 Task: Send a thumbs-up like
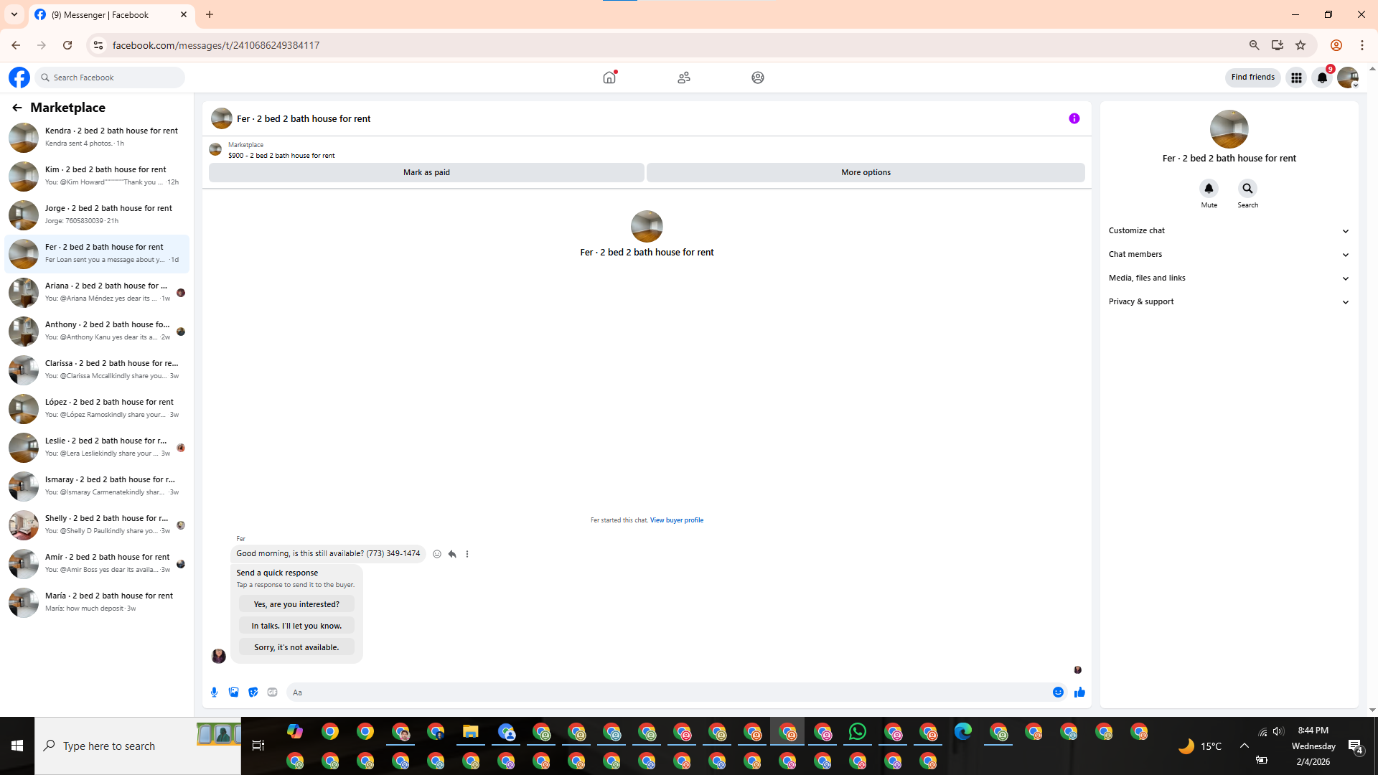click(1079, 692)
